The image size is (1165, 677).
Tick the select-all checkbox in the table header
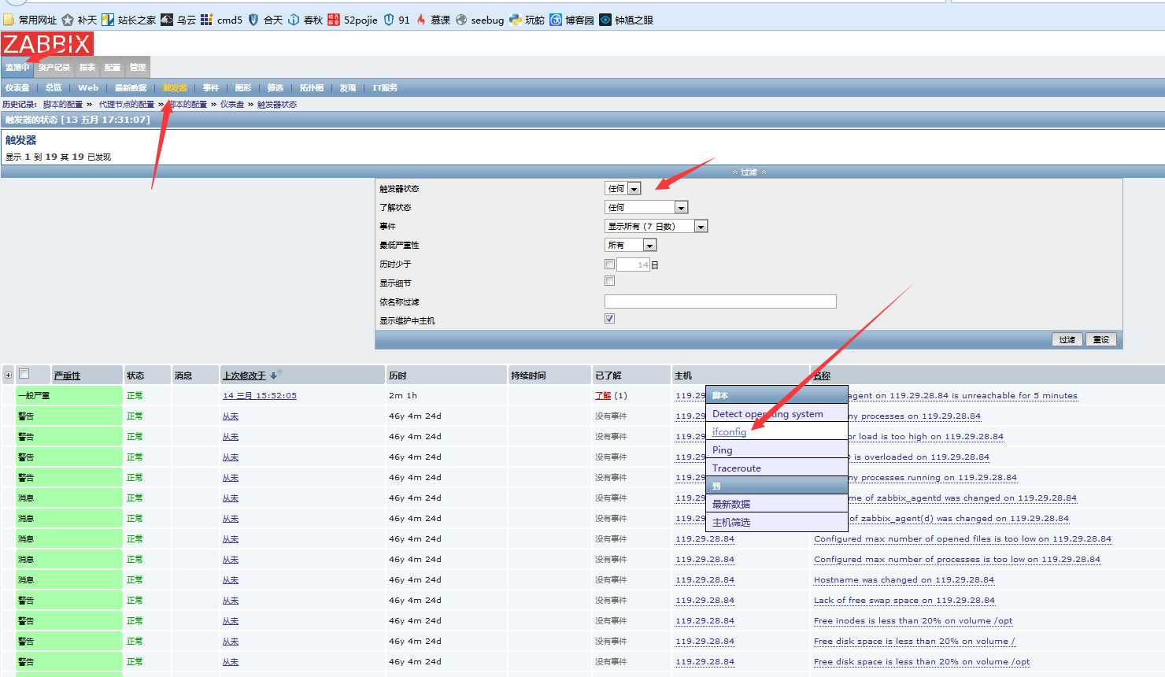24,374
